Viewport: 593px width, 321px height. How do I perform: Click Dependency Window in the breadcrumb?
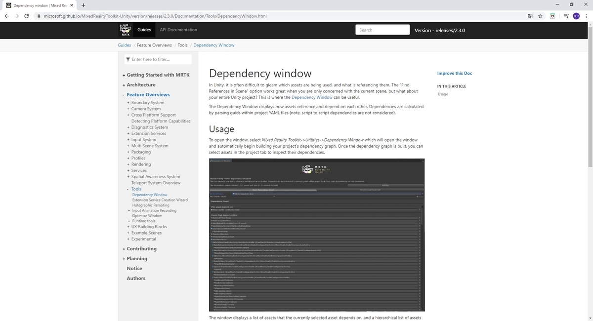click(214, 45)
